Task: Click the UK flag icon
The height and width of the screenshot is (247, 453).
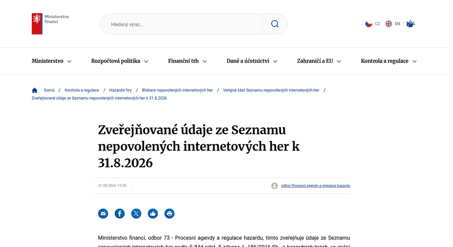Action: [388, 24]
